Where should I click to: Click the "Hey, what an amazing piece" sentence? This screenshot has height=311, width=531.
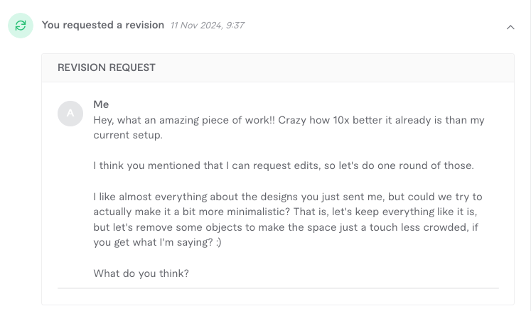[184, 120]
